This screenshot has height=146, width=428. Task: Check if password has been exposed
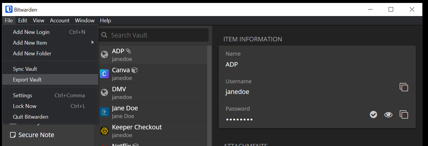[x=373, y=114]
